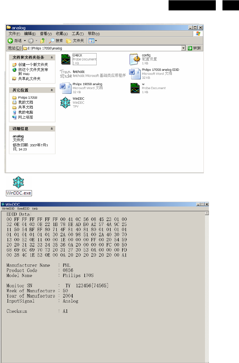This screenshot has height=363, width=239.
Task: Click the 'Checksum : A1' line
Action: (37, 311)
